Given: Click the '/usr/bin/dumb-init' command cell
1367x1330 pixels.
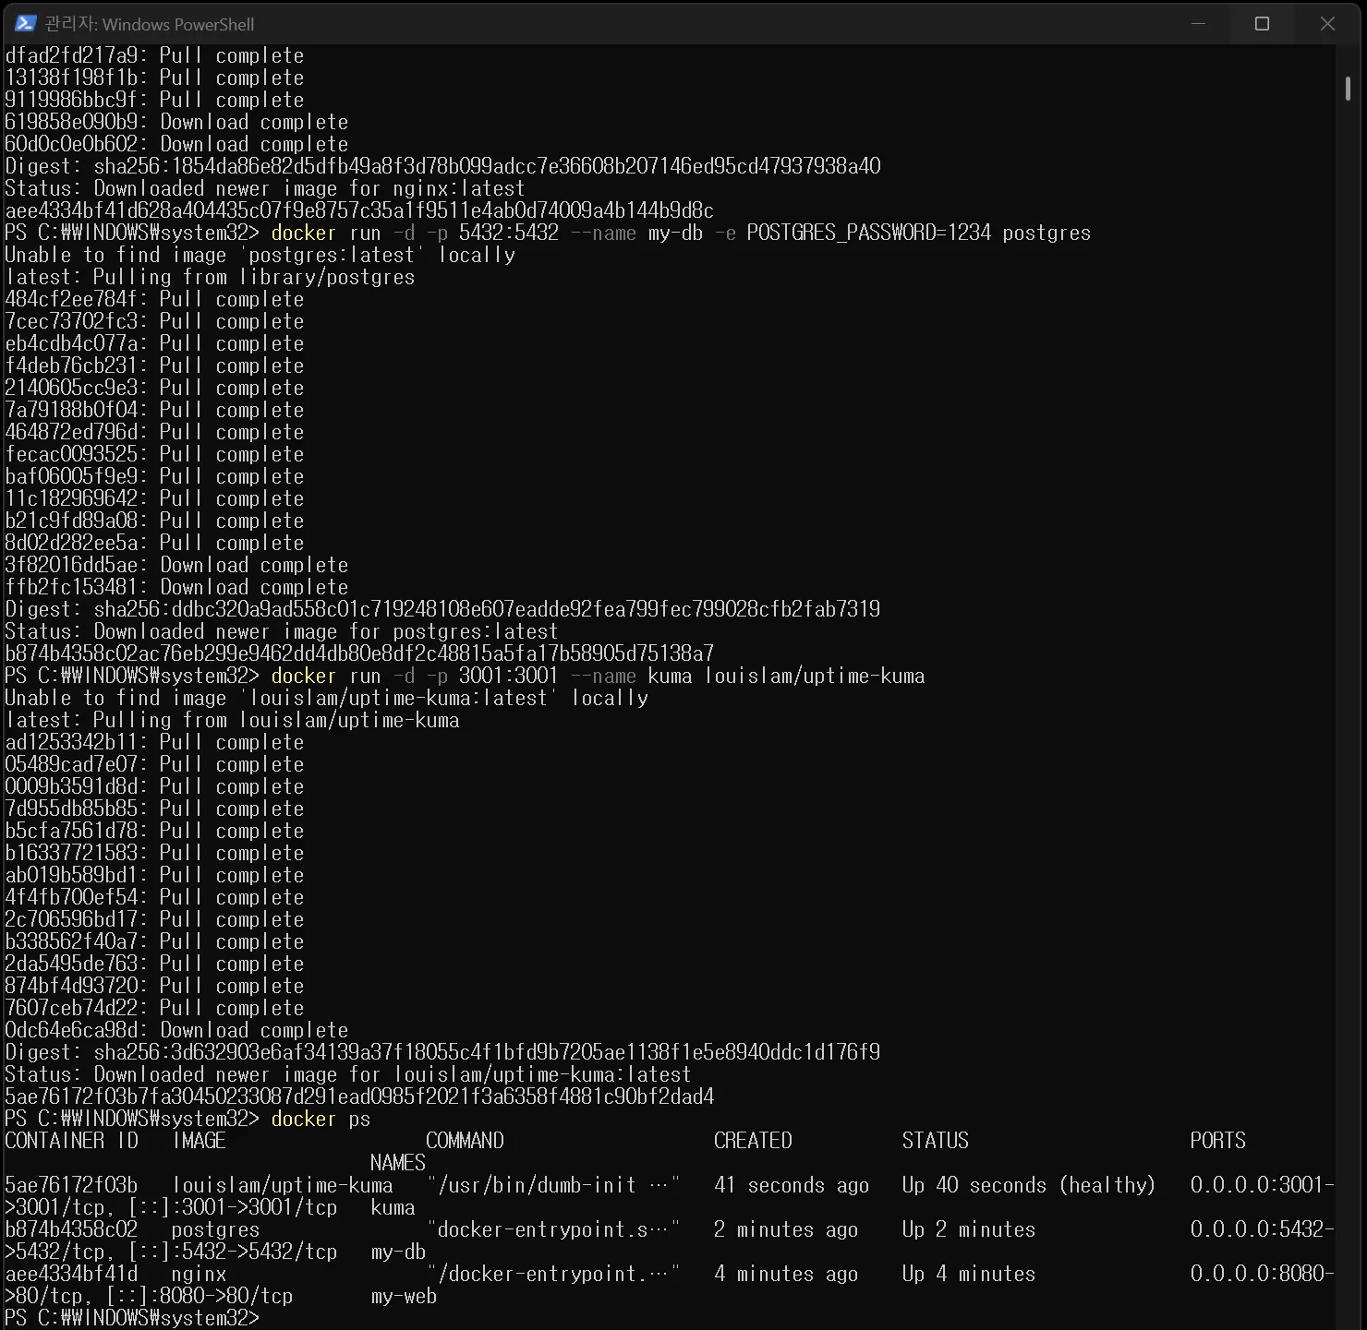Looking at the screenshot, I should [x=553, y=1185].
